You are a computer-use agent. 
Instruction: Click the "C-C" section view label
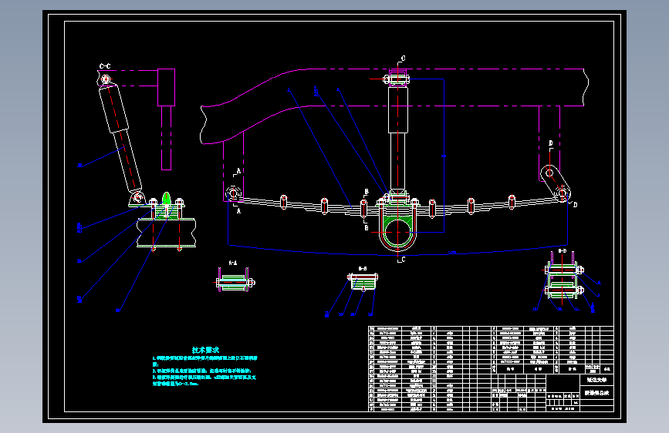click(x=105, y=66)
